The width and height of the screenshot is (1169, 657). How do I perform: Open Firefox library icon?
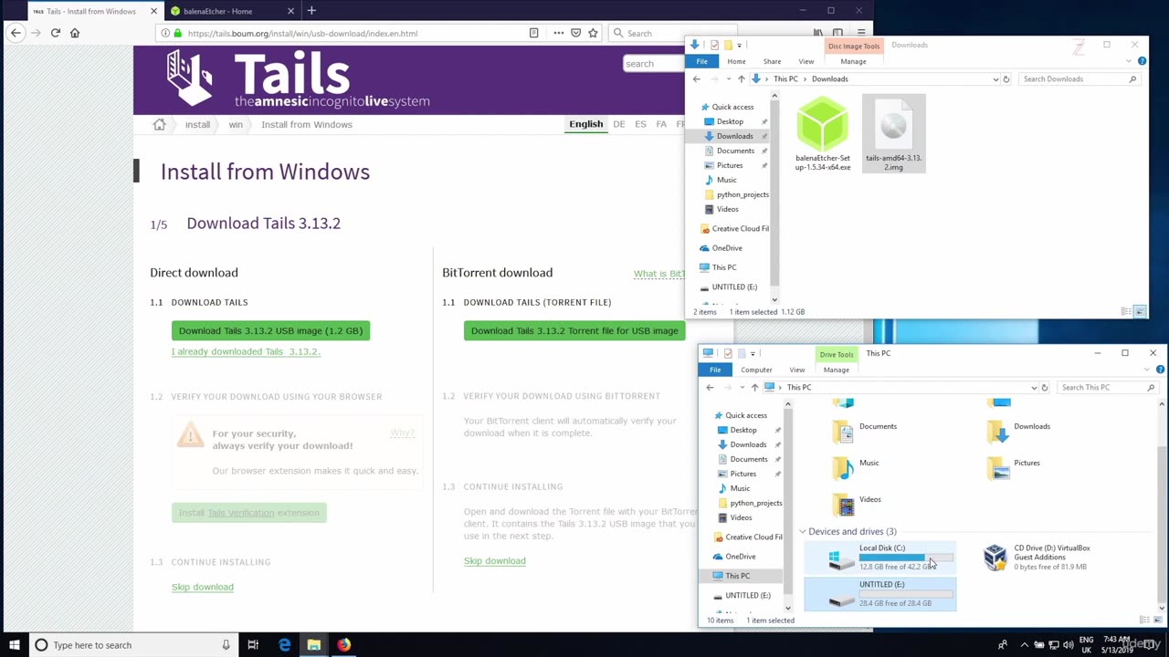tap(818, 33)
